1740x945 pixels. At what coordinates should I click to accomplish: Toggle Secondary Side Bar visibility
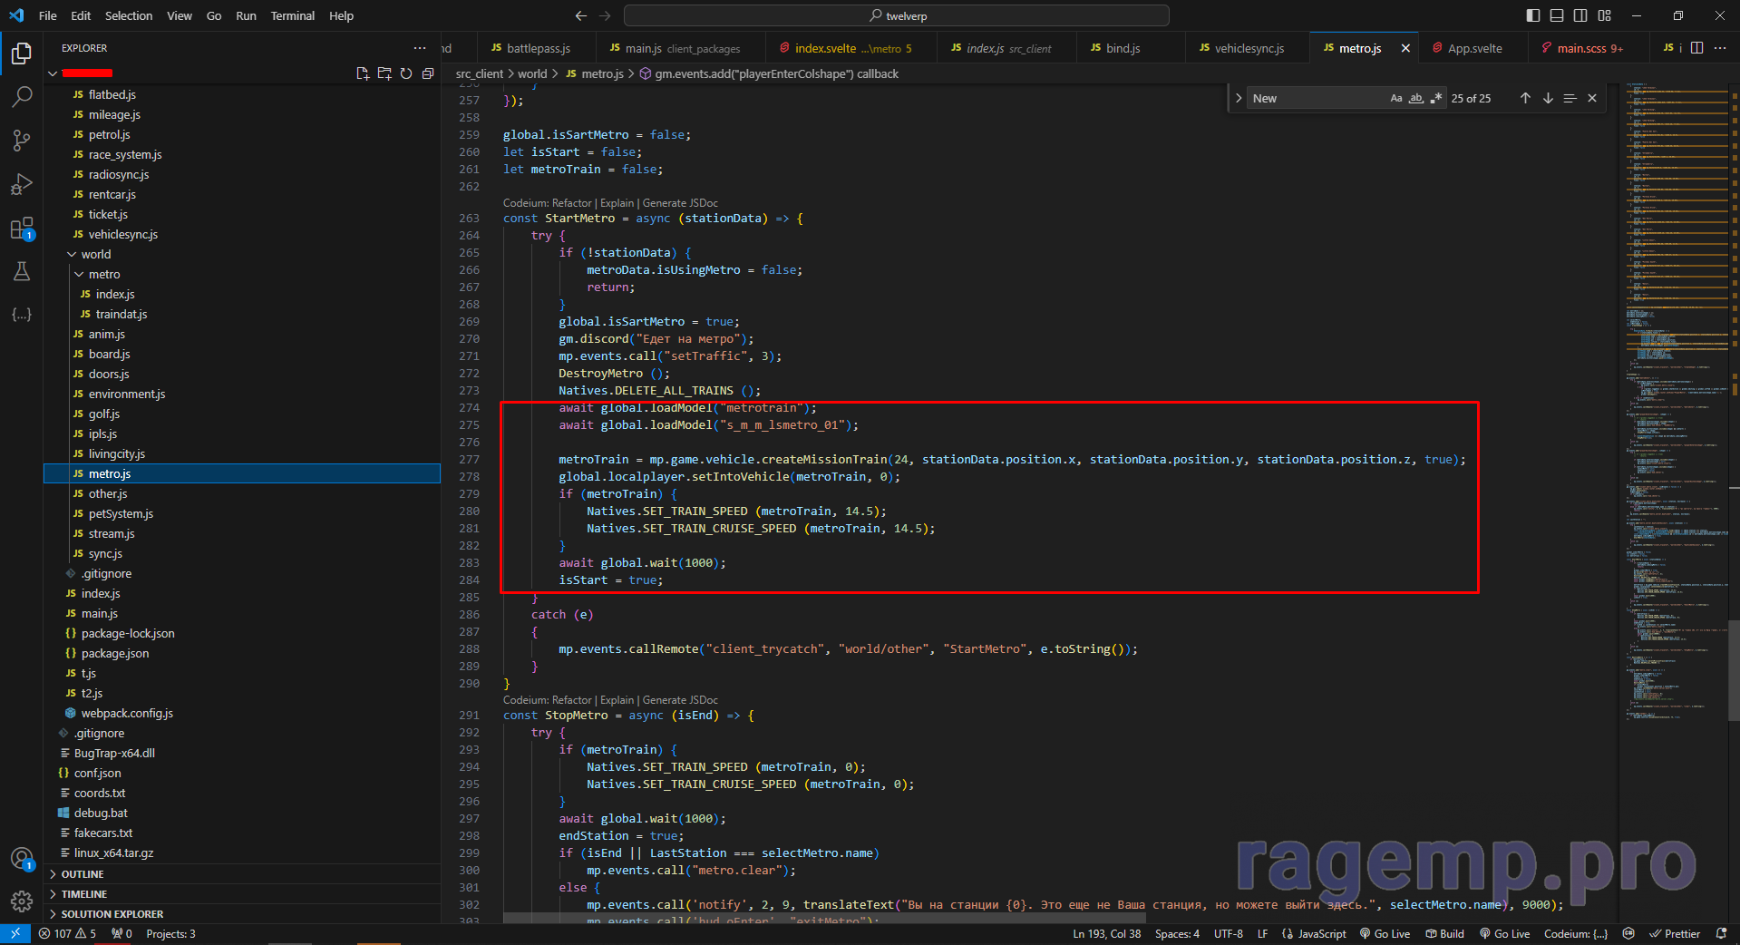click(1580, 15)
